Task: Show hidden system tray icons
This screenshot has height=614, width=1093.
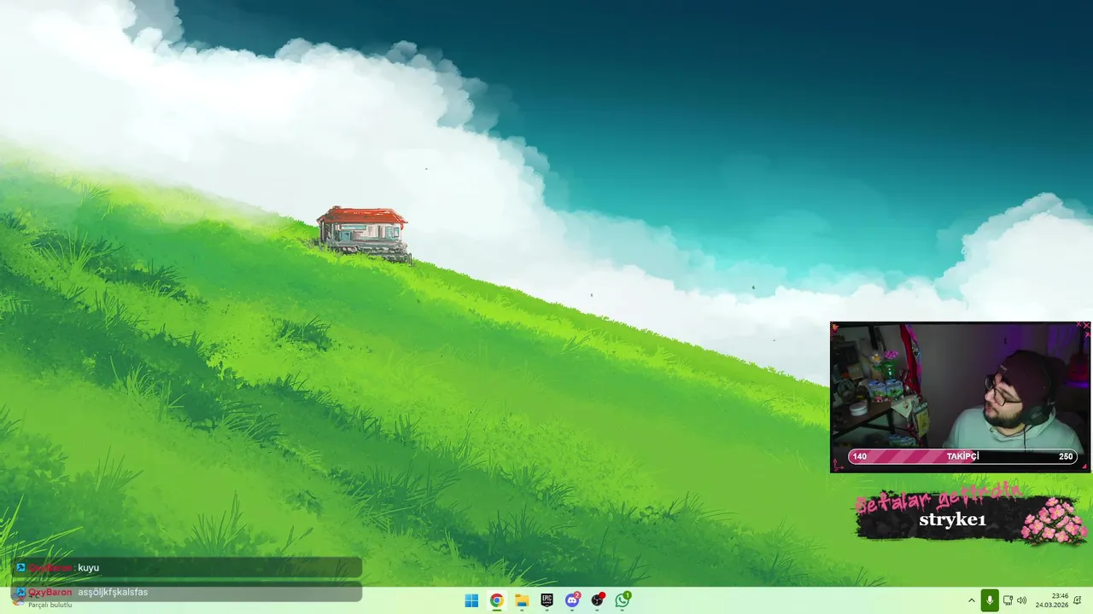Action: coord(971,600)
